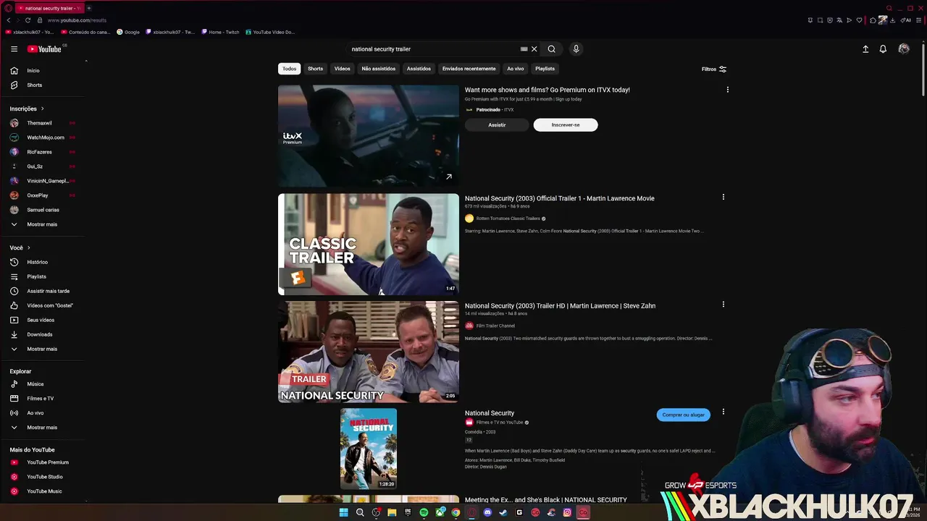Select the Assistidos filter chip

point(419,69)
